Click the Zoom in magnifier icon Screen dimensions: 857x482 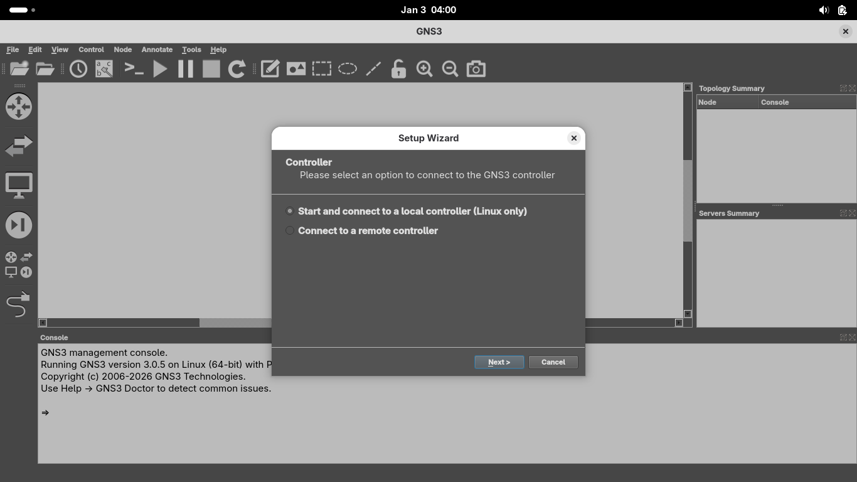pos(424,69)
